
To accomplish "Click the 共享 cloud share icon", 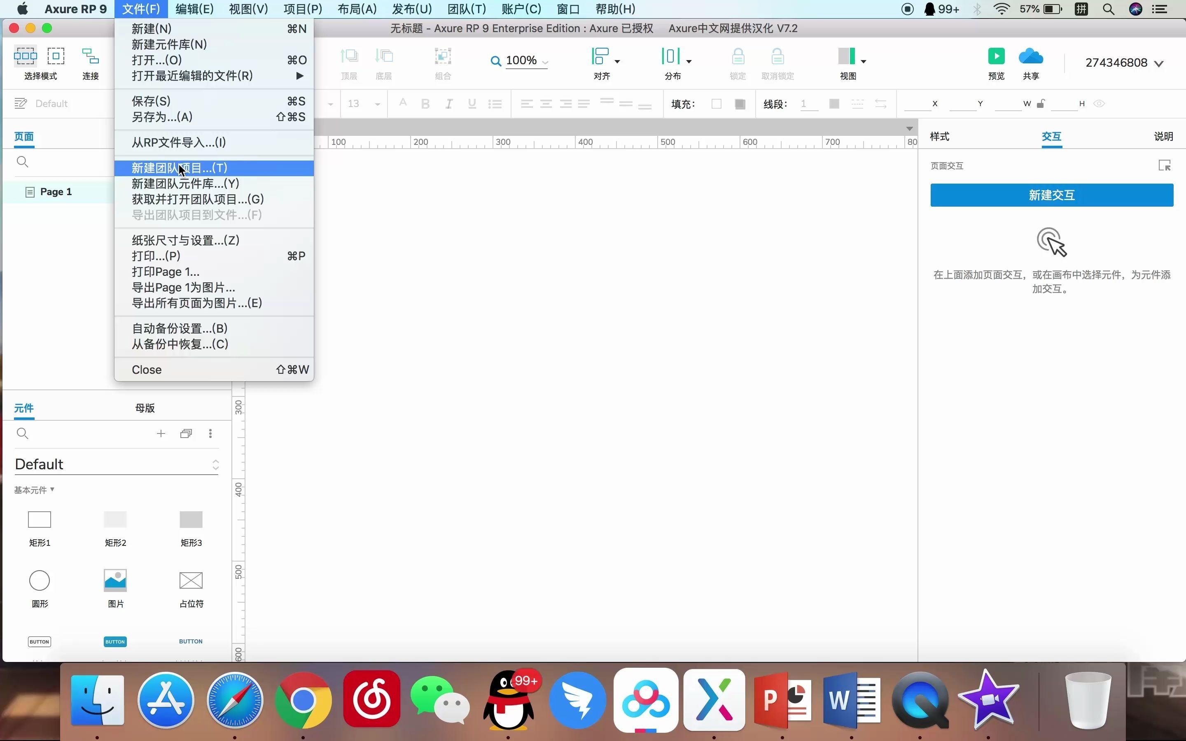I will (x=1031, y=56).
